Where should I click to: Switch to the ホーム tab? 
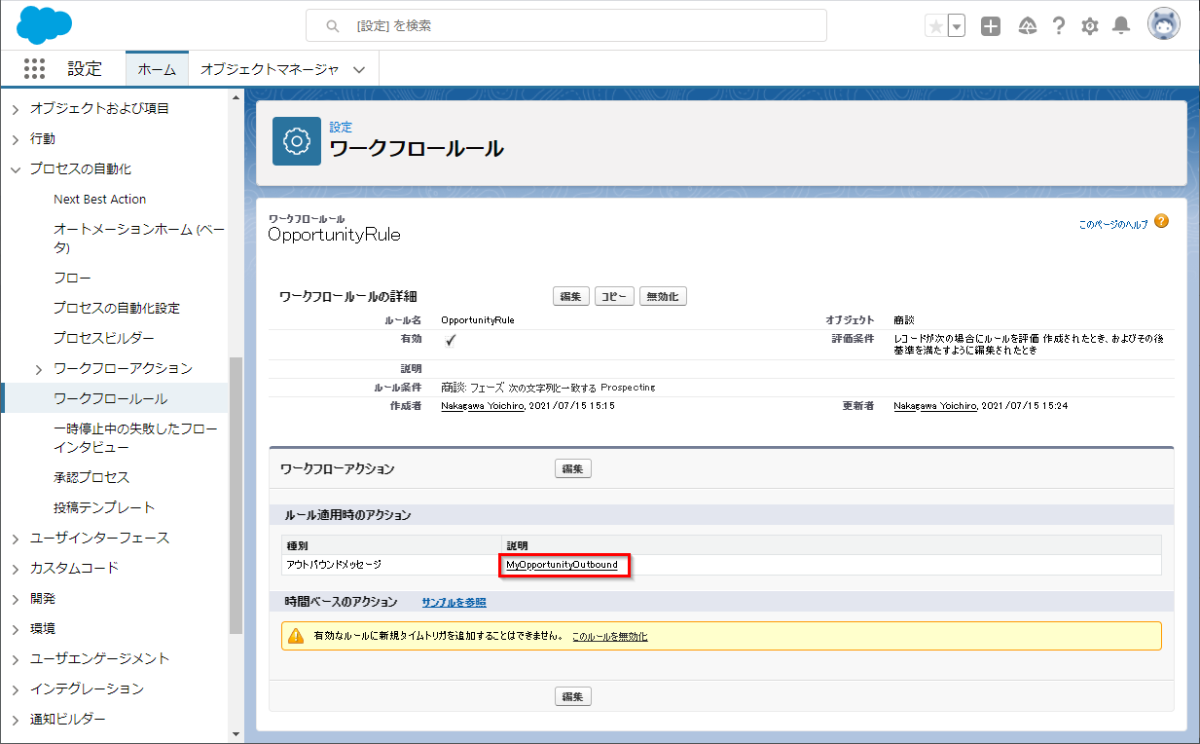(157, 69)
